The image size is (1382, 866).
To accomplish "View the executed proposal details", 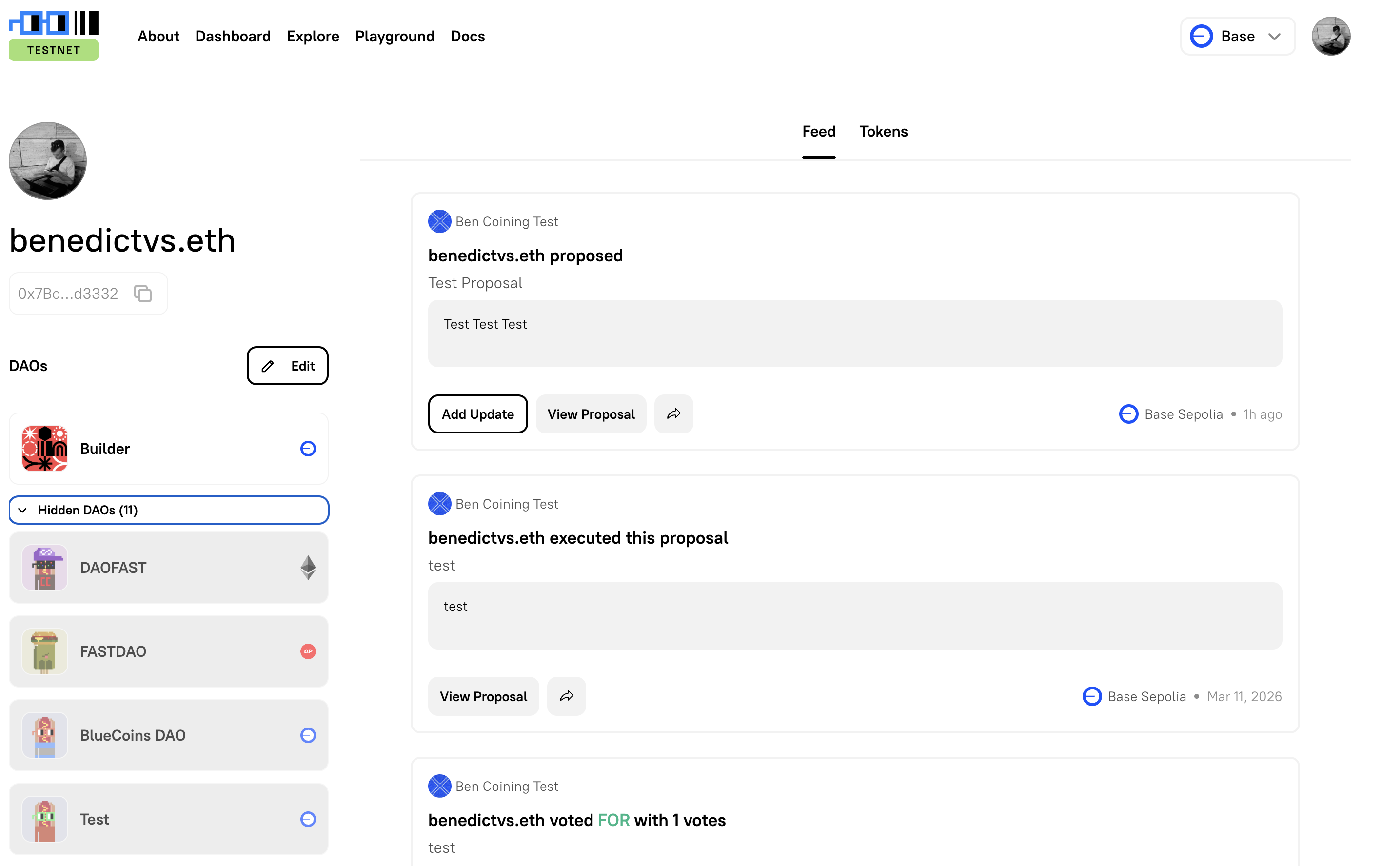I will pyautogui.click(x=483, y=696).
